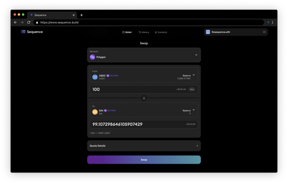The image size is (288, 184).
Task: Click the gradient Swap button
Action: pos(144,160)
